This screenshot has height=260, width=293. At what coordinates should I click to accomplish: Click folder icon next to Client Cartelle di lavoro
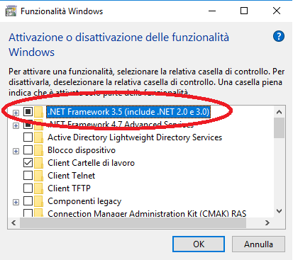click(x=38, y=163)
